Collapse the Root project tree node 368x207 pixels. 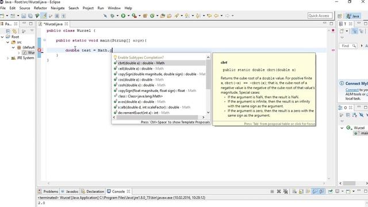(2, 37)
